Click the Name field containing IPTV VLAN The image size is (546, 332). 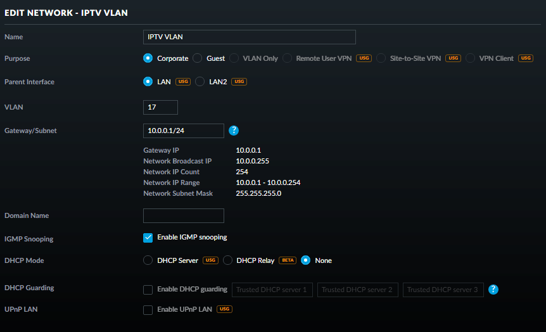(250, 37)
